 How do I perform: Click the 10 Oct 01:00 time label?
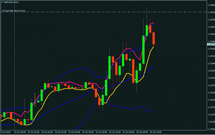33,132
